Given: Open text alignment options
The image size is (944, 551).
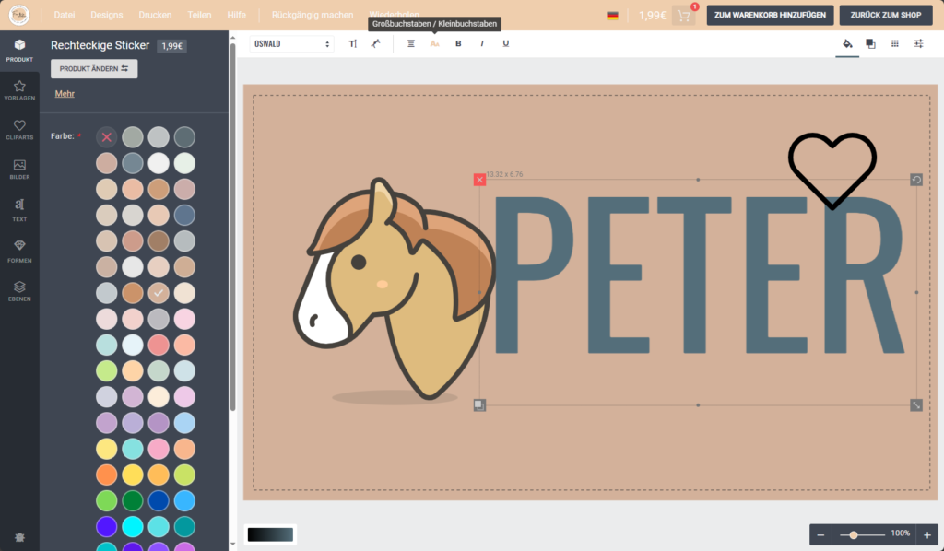Looking at the screenshot, I should pyautogui.click(x=411, y=44).
